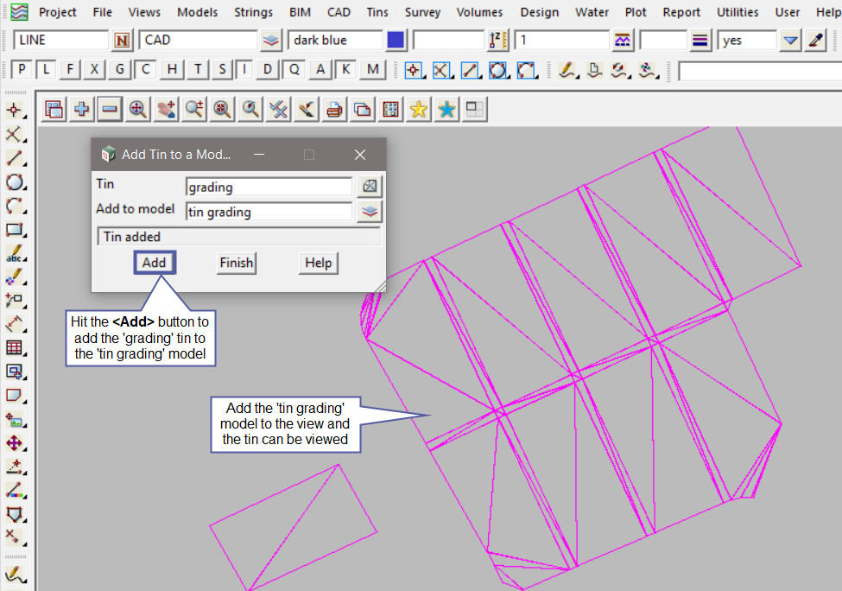Screen dimensions: 842x591
Task: Click the dark blue colour swatch
Action: pyautogui.click(x=396, y=41)
